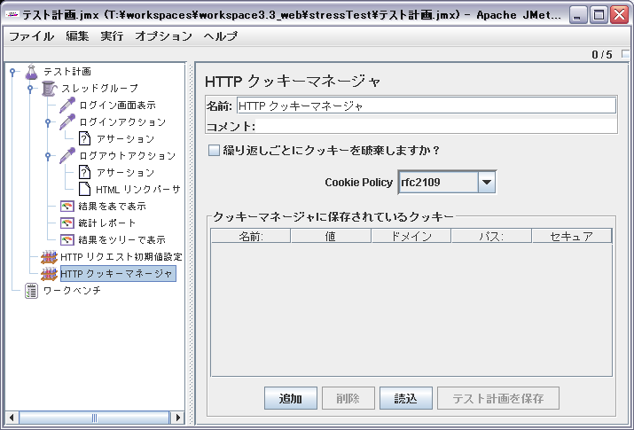Click the ワークベンチ clipboard icon
Viewport: 634px width, 430px height.
(x=32, y=291)
